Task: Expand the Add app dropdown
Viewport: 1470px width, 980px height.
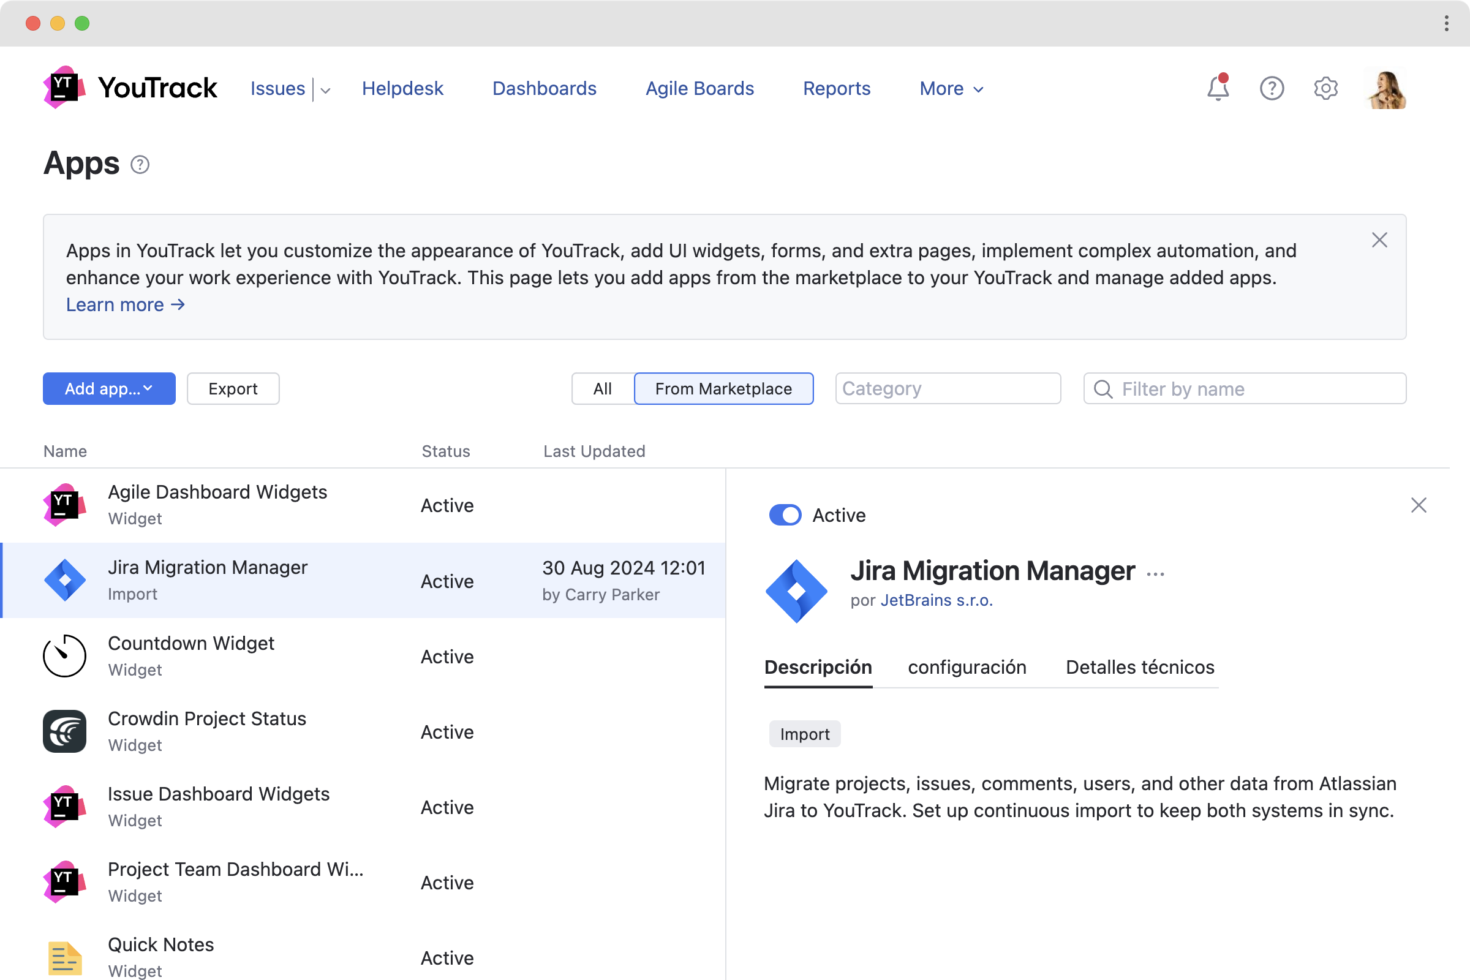Action: click(109, 389)
